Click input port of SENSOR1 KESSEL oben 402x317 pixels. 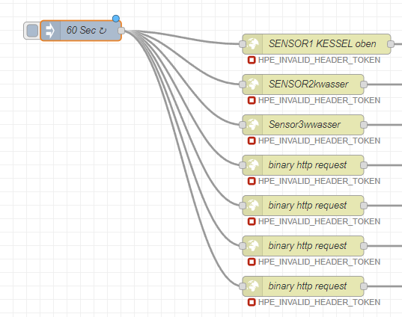(243, 44)
